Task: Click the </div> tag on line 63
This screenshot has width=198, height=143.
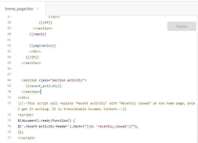Action: pyautogui.click(x=35, y=51)
